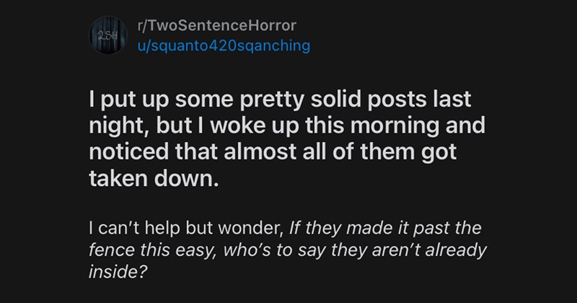Visit the u/squanto420sqanching user profile

pyautogui.click(x=217, y=45)
